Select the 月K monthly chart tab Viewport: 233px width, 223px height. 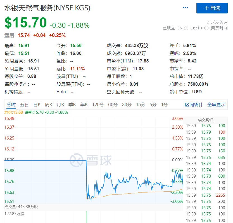(x=61, y=104)
